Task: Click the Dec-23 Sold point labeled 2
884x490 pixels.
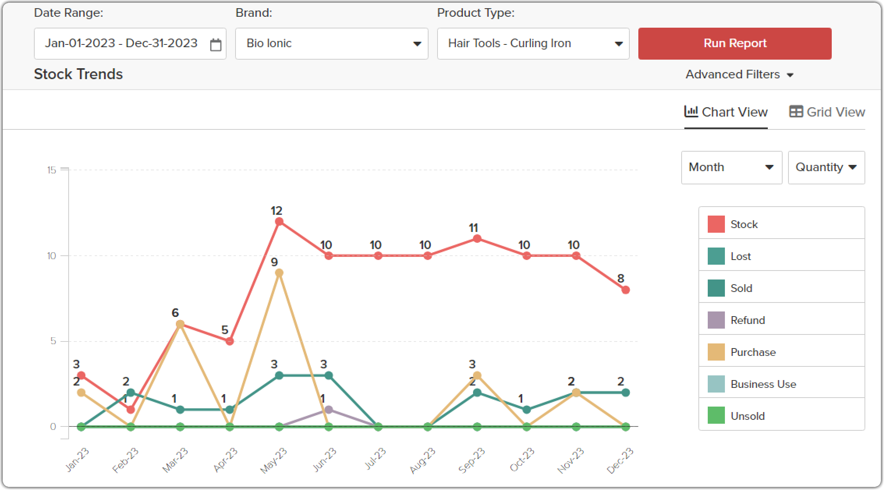Action: click(625, 393)
